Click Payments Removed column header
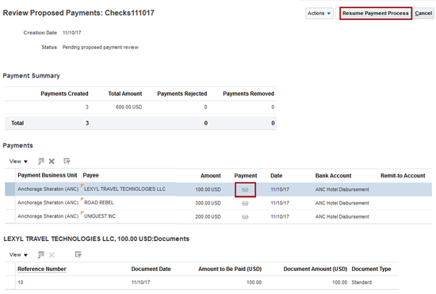 pos(248,94)
